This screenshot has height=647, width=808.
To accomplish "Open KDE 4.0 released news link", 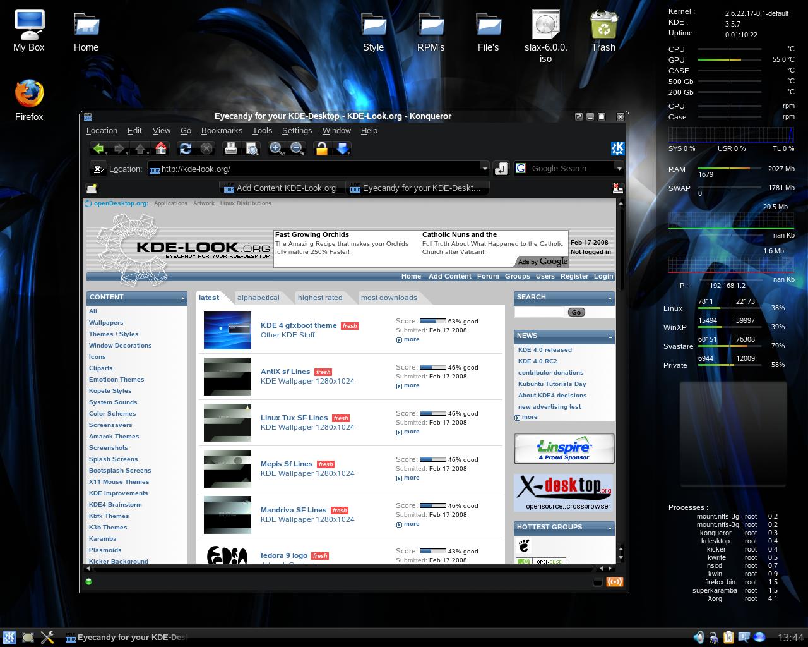I will click(x=545, y=350).
